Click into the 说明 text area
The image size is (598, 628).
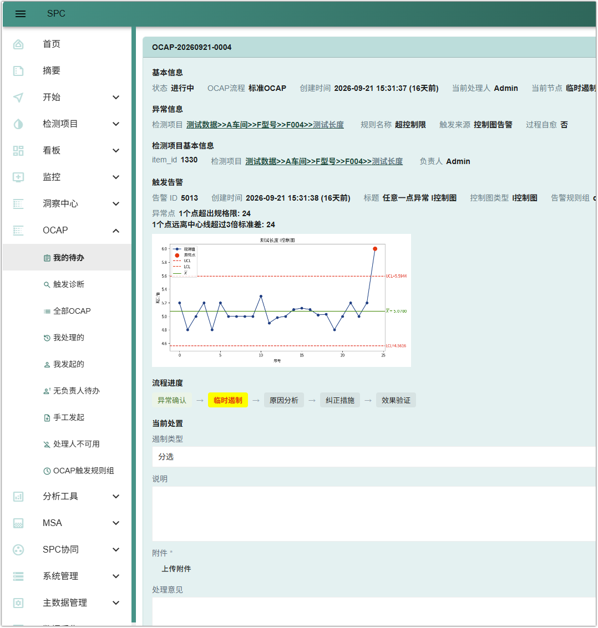click(374, 514)
